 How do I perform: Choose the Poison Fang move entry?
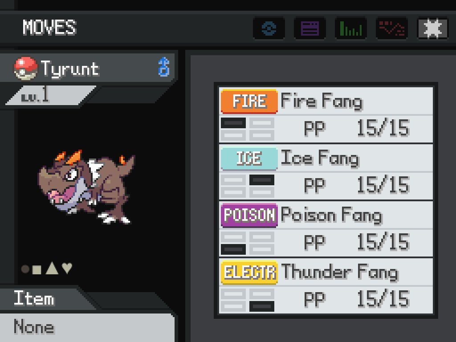coord(326,228)
